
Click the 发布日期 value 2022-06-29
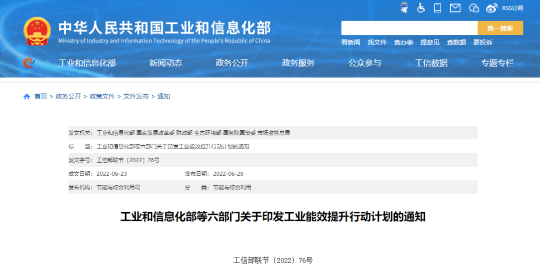[x=228, y=174]
